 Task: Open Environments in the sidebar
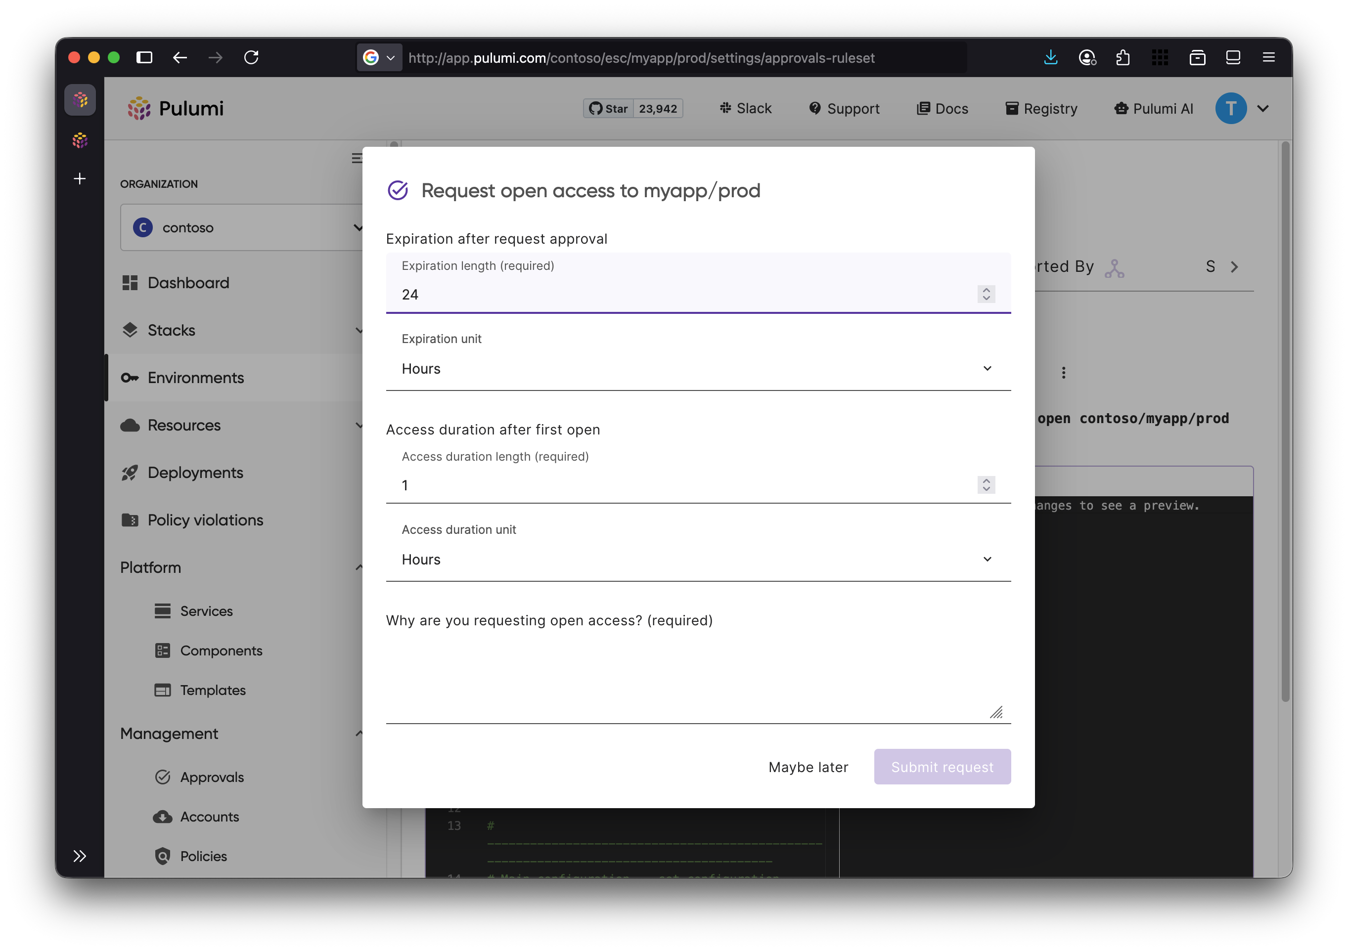pyautogui.click(x=195, y=378)
